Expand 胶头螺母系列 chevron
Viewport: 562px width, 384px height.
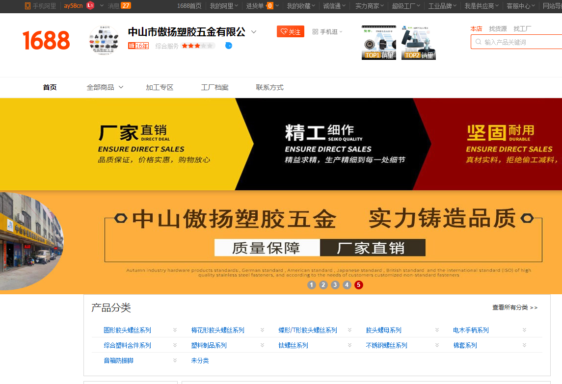pyautogui.click(x=437, y=330)
